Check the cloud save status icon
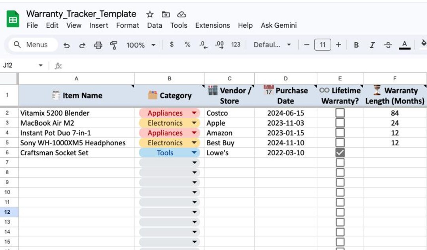The width and height of the screenshot is (427, 250). click(181, 14)
